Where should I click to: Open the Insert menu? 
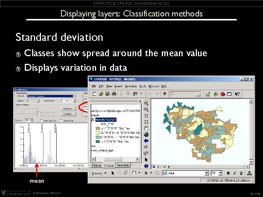click(118, 86)
